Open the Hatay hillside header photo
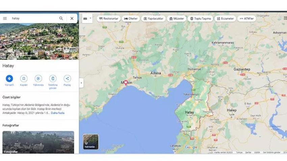 pyautogui.click(x=40, y=42)
